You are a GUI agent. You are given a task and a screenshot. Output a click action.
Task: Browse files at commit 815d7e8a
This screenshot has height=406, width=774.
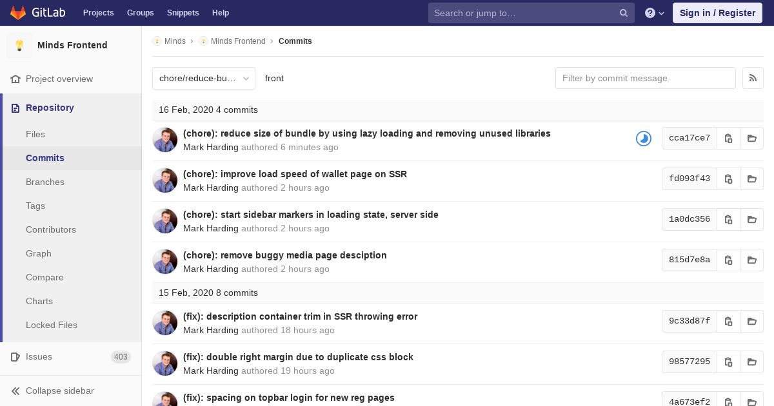(751, 260)
